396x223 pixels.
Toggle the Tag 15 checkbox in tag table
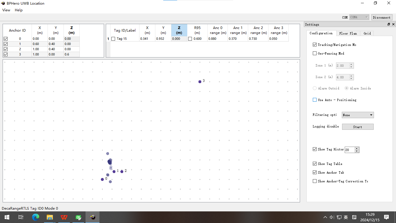coord(113,39)
